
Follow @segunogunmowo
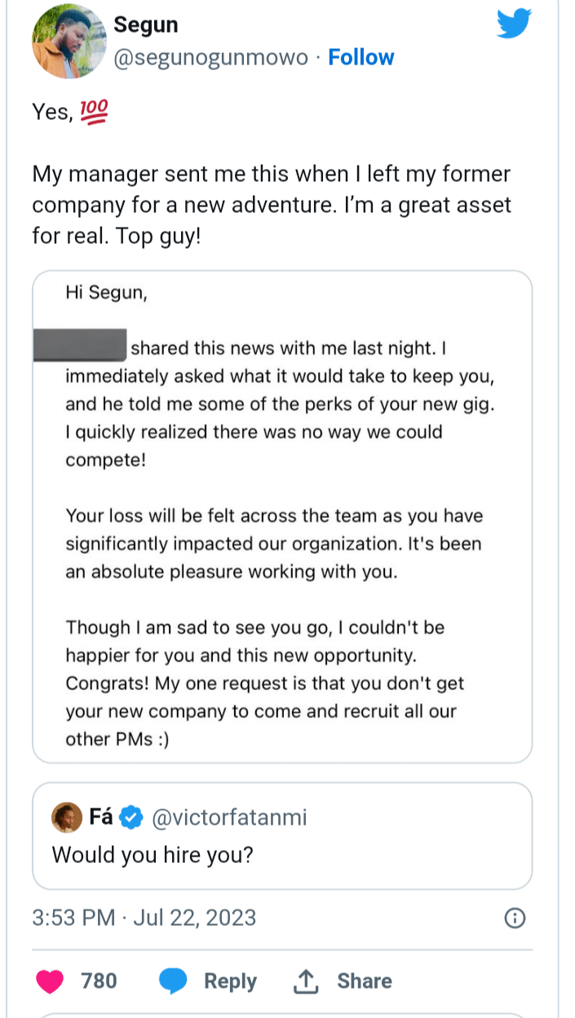pyautogui.click(x=360, y=57)
